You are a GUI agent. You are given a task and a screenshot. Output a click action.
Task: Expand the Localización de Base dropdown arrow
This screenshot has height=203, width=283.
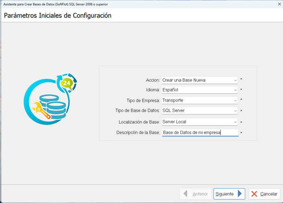coord(235,122)
